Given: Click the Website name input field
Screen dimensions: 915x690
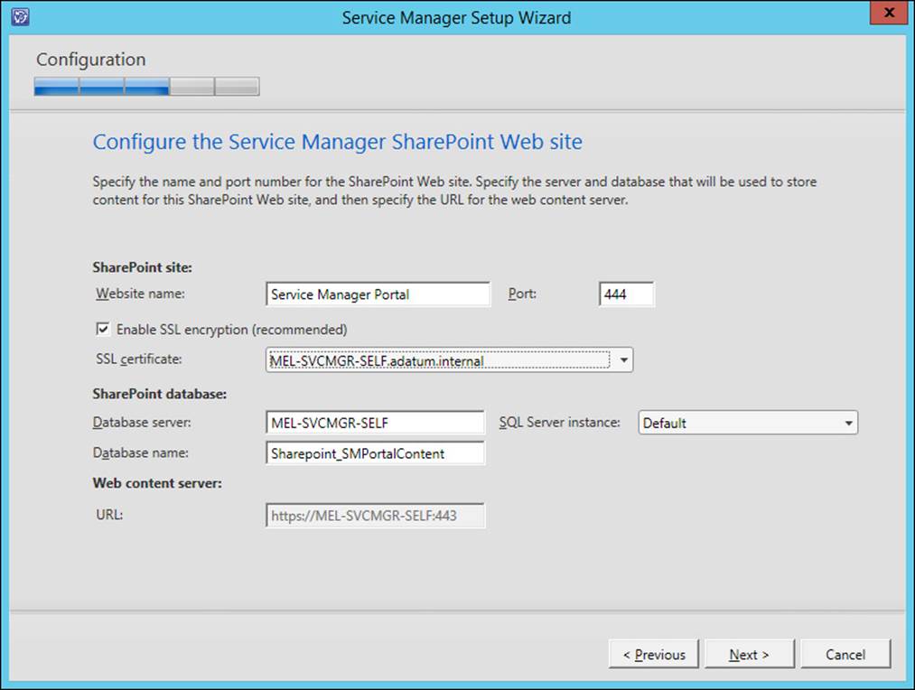Looking at the screenshot, I should tap(378, 294).
